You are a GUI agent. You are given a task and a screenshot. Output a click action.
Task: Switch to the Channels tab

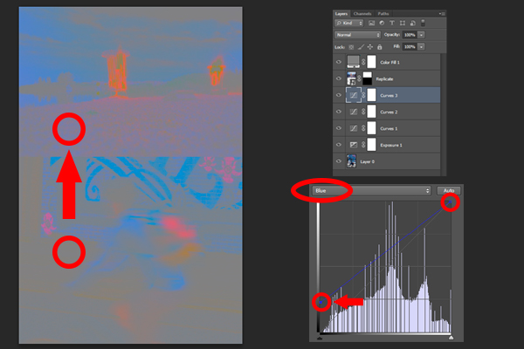click(x=362, y=14)
